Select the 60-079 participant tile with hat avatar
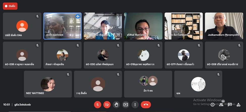The image size is (246, 112). pyautogui.click(x=184, y=55)
